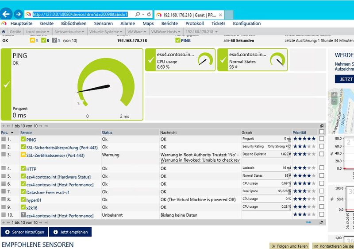The width and height of the screenshot is (354, 249).
Task: Zoom in on the map with plus button
Action: [x=334, y=94]
